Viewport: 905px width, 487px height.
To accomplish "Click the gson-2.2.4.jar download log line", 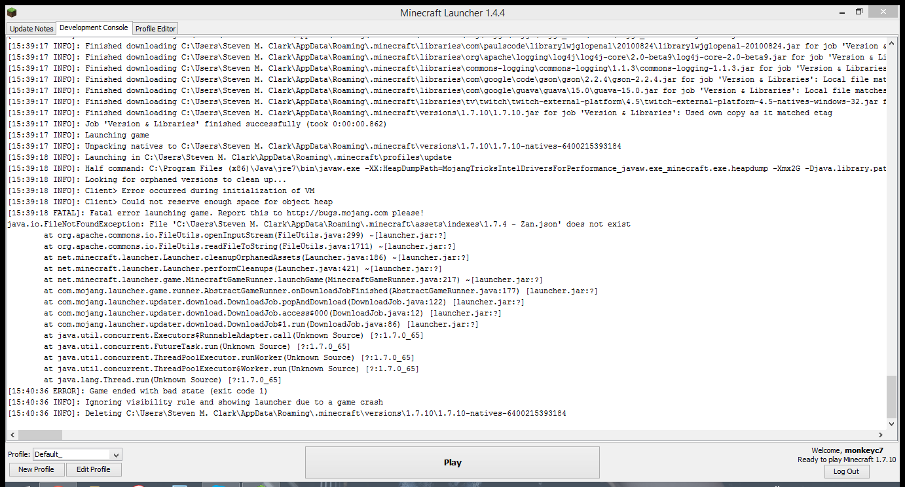I will [447, 79].
